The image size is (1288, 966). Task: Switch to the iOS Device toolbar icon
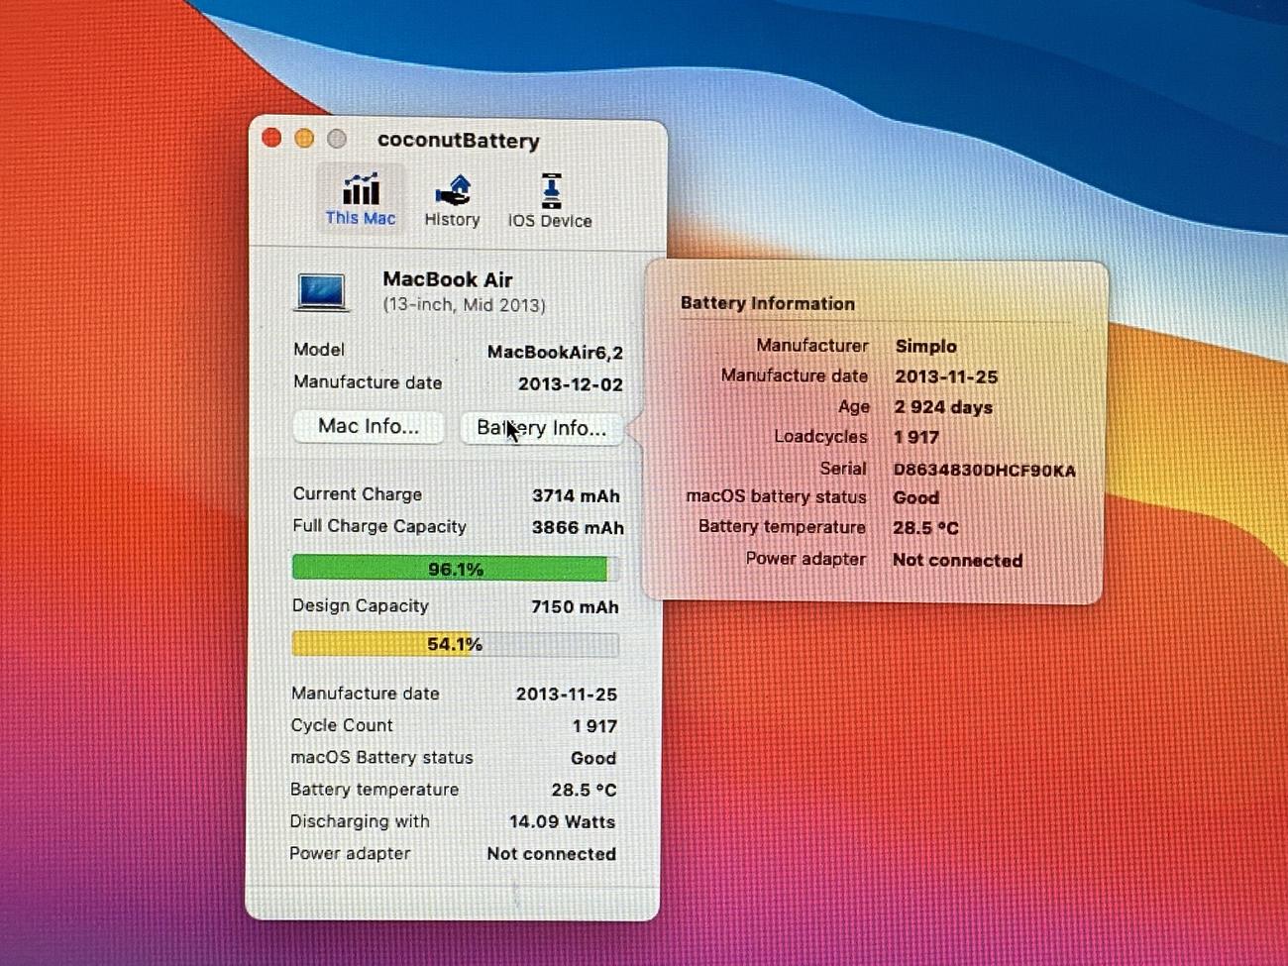pos(550,201)
